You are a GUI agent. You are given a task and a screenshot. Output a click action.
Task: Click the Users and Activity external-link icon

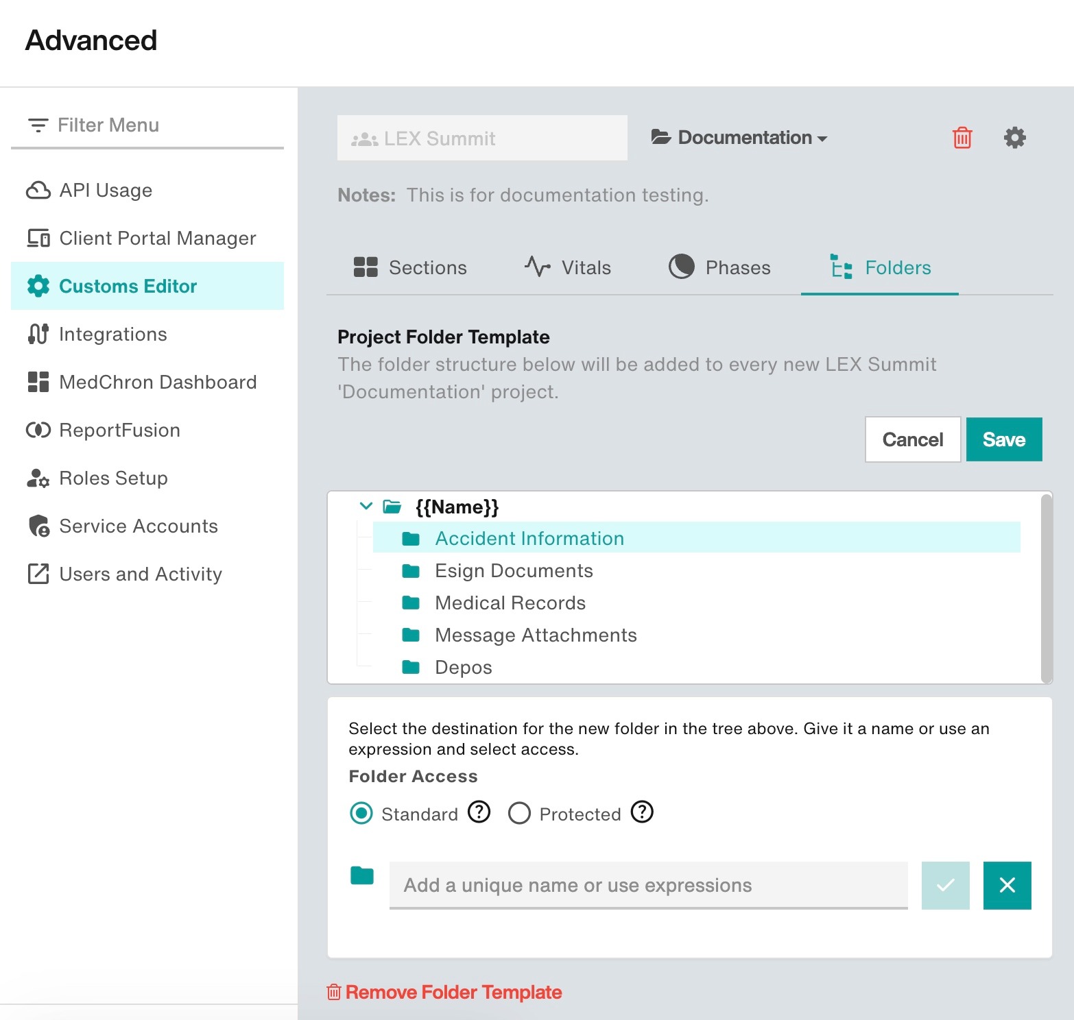click(x=38, y=574)
